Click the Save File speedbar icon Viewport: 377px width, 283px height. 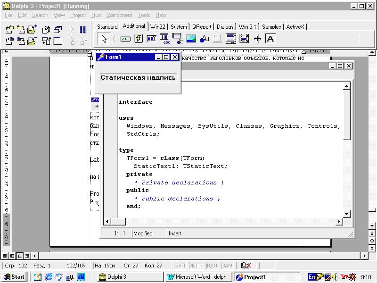[x=21, y=41]
